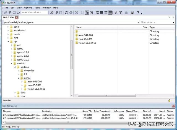Expand the qemu-1.3.1 tree folder
This screenshot has width=177, height=130.
[x=12, y=53]
